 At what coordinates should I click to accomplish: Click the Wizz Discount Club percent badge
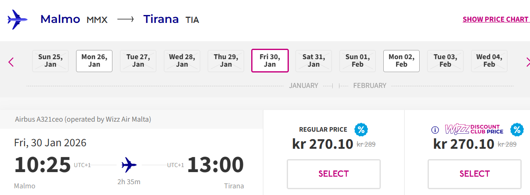point(517,130)
